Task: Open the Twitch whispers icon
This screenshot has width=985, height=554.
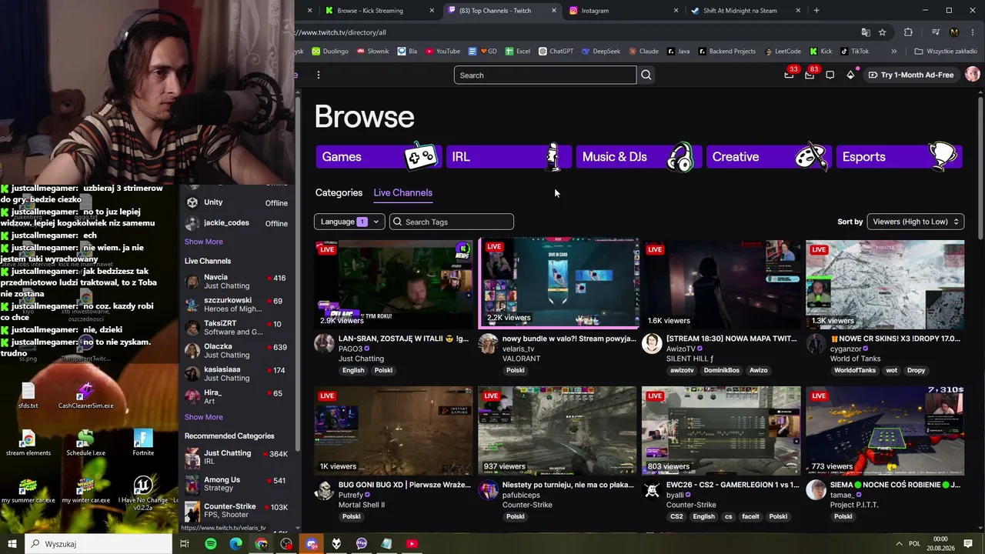Action: pyautogui.click(x=830, y=75)
